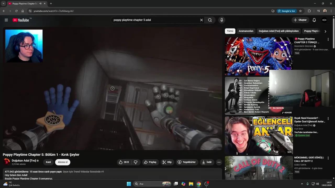Show hidden system tray icons chevron
This screenshot has height=188, width=335.
(302, 184)
